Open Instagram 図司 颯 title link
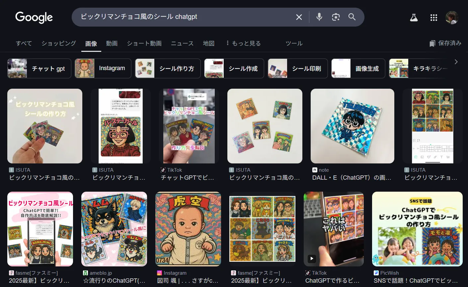The height and width of the screenshot is (287, 468). (x=188, y=281)
